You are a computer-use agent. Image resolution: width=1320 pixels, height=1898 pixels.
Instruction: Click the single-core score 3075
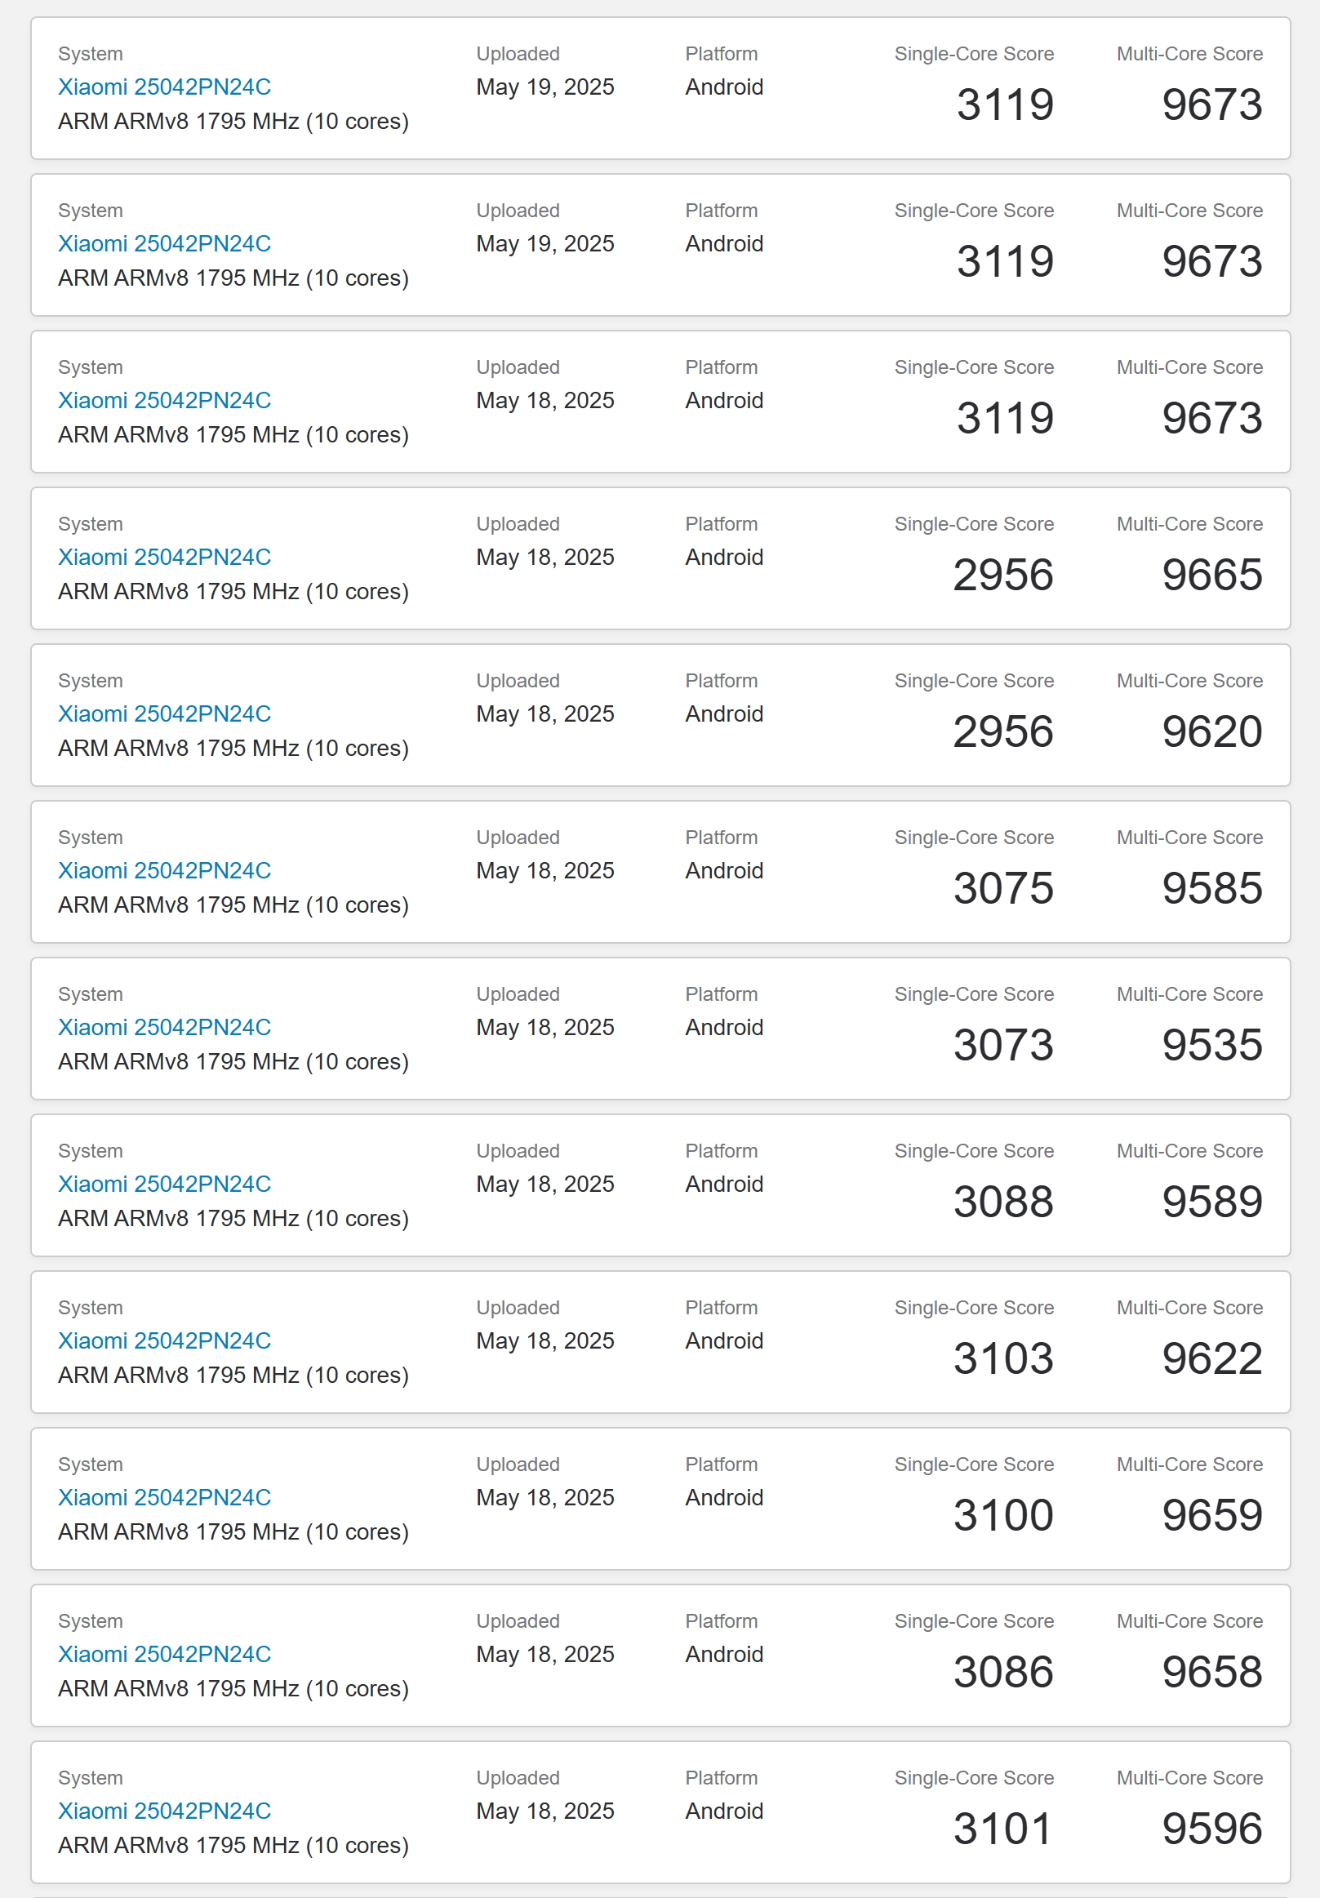[x=1003, y=889]
